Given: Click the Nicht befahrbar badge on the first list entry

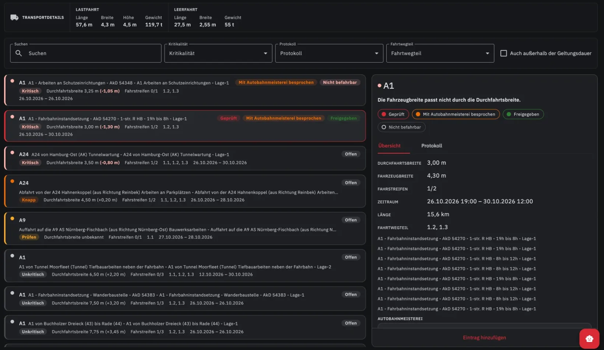Looking at the screenshot, I should coord(340,83).
